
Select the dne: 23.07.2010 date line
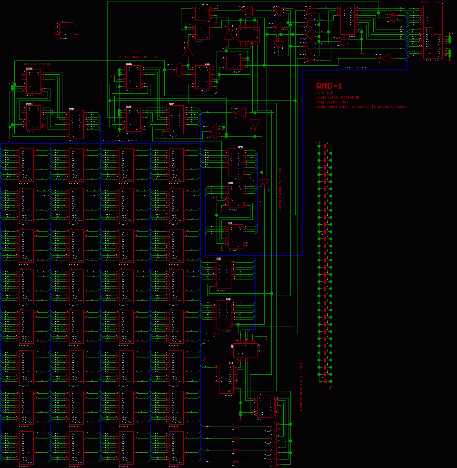tap(332, 102)
